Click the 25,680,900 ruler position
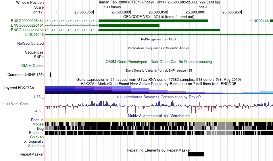Viewport: 273px width, 161px height. coord(195,12)
